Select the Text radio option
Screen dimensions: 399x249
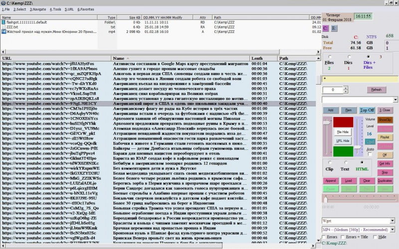tap(346, 162)
